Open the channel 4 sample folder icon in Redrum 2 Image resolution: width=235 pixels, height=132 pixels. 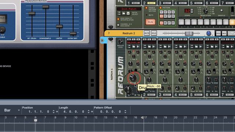coord(181,47)
